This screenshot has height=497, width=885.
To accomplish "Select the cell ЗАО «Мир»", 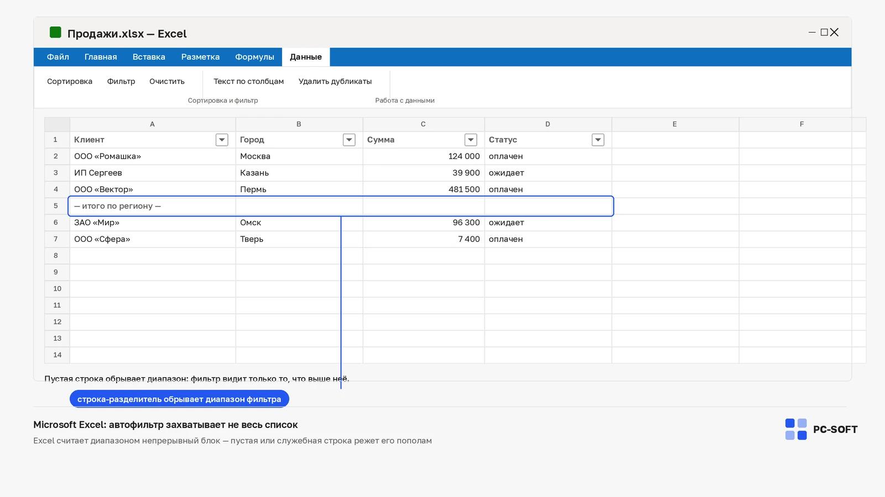I will (153, 223).
